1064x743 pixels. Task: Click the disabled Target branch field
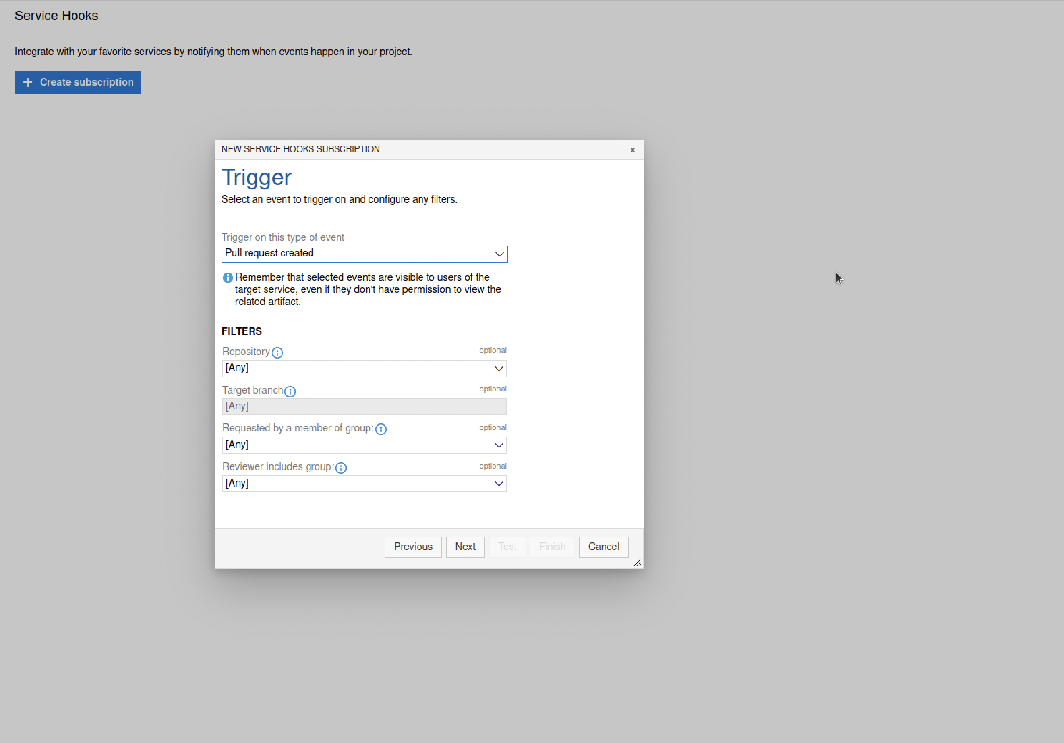(364, 406)
